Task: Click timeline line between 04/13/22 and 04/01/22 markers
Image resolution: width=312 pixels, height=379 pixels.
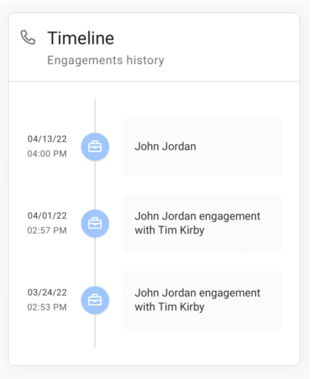Action: click(95, 185)
